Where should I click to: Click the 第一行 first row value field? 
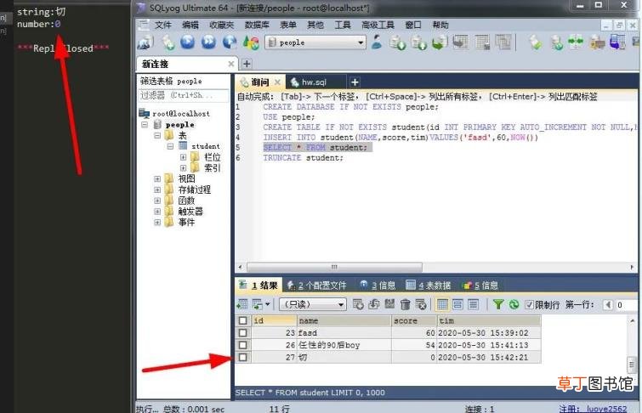627,304
